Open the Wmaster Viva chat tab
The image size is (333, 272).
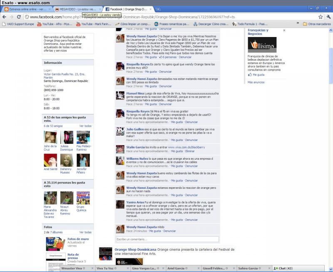[77, 268]
